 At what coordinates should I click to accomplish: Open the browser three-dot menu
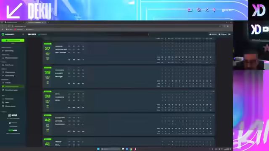click(231, 26)
